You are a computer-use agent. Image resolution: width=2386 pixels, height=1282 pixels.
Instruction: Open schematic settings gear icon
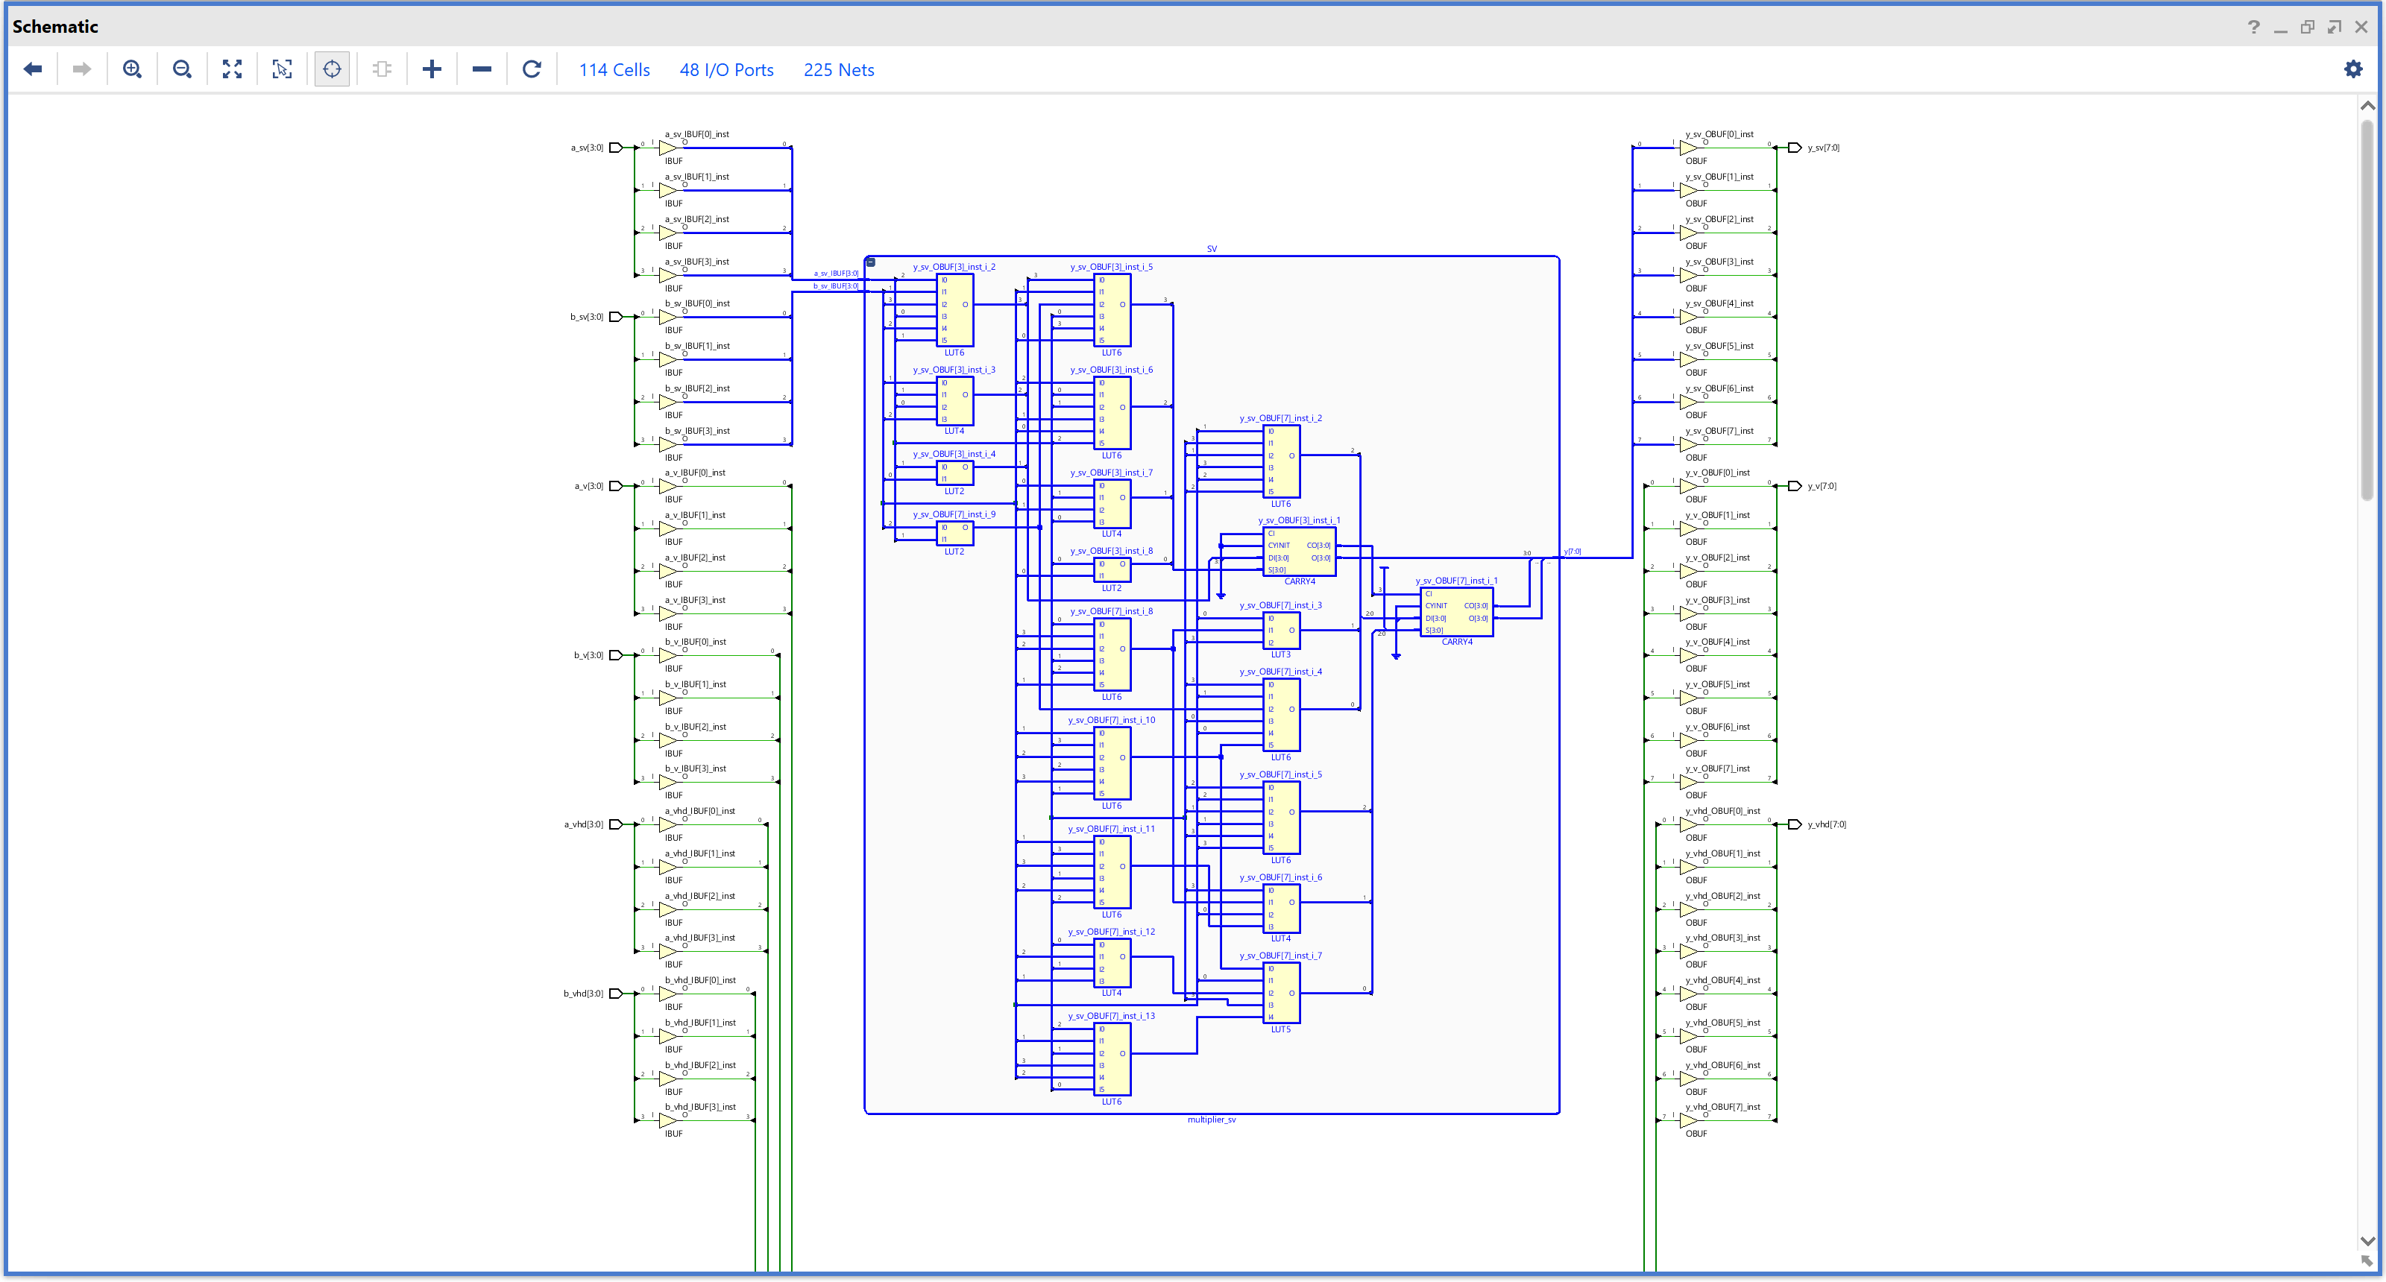tap(2352, 69)
